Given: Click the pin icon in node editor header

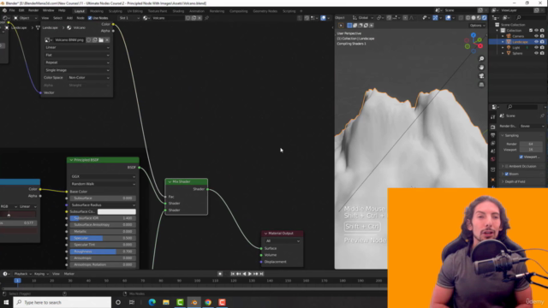Looking at the screenshot, I should 206,18.
